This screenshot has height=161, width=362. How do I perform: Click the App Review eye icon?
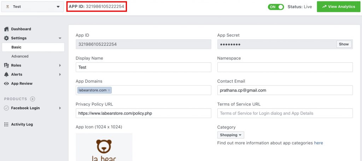click(x=6, y=84)
